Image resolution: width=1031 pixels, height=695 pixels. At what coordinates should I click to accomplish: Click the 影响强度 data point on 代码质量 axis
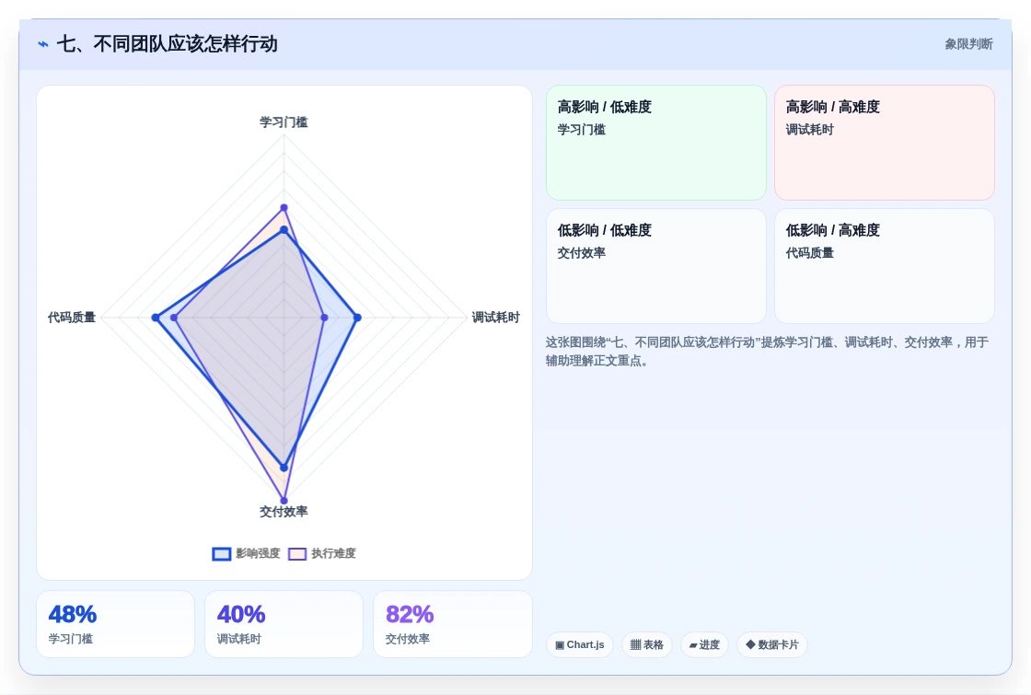156,318
